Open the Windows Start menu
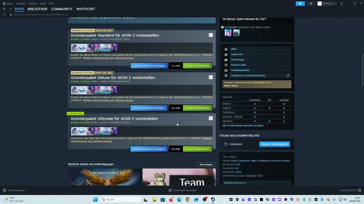Viewport: 364px width, 204px height. (95, 199)
